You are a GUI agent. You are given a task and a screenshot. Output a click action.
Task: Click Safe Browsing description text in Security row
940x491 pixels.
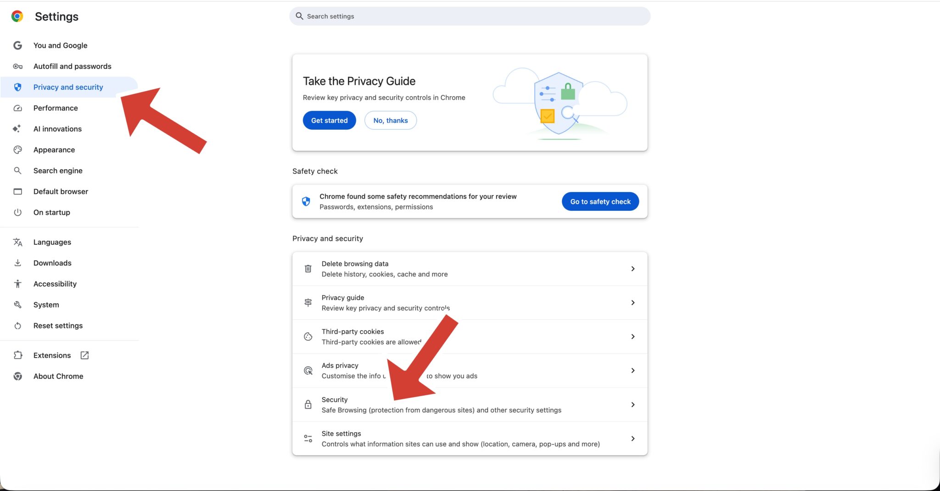point(442,410)
